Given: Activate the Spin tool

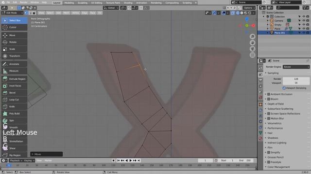Looking at the screenshot, I should coord(14,120).
